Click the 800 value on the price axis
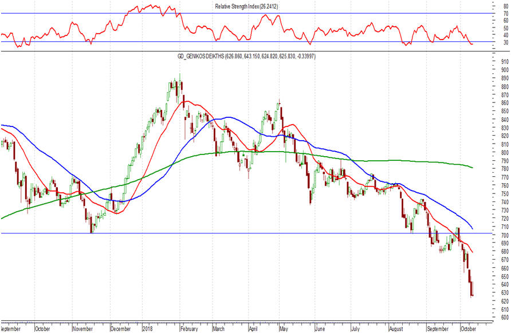 tap(505, 152)
